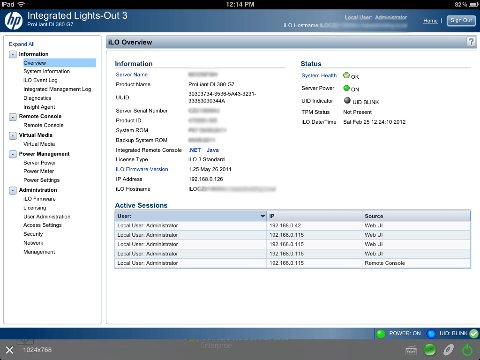This screenshot has height=360, width=480.
Task: Click the HP logo icon
Action: (14, 21)
